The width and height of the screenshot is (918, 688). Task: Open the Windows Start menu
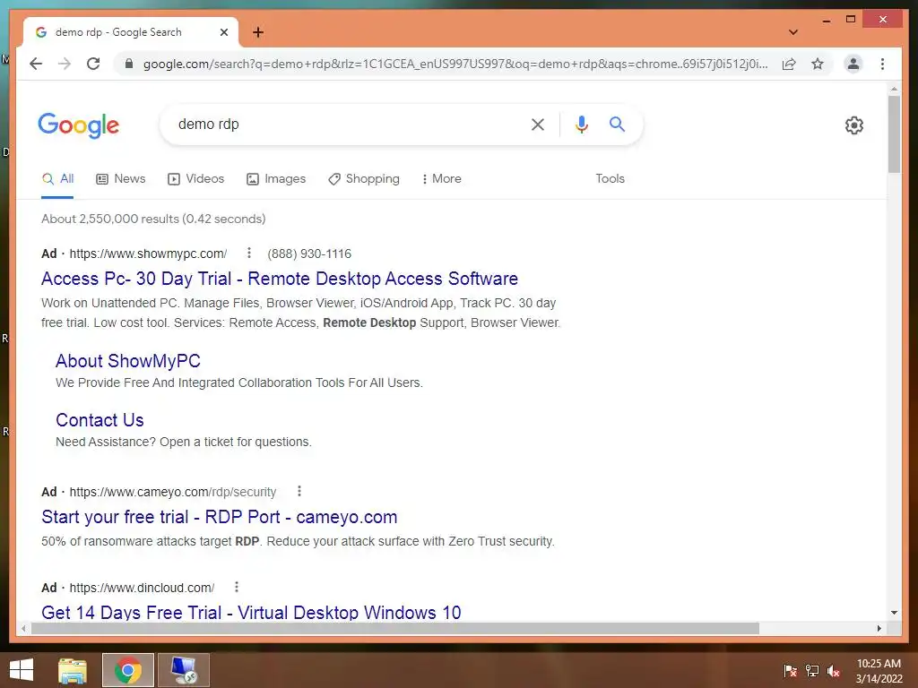tap(22, 670)
